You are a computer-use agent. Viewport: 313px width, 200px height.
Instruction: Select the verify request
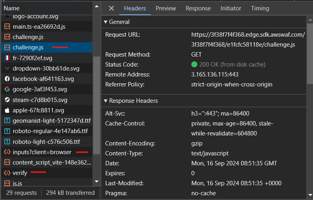pos(47,173)
